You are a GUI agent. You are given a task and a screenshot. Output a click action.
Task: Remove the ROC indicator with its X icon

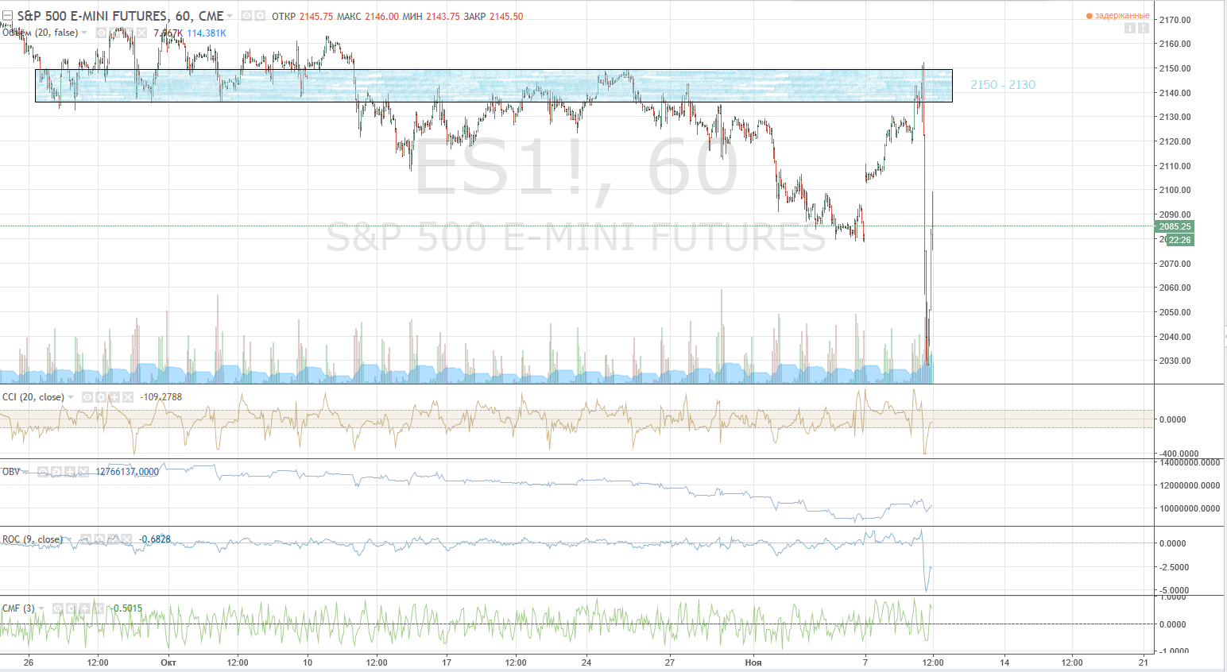coord(126,539)
